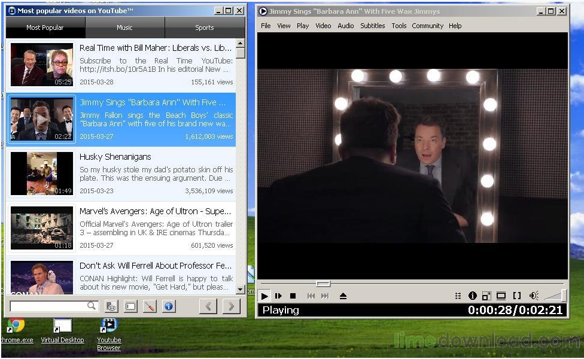Step forward one frame in player
The image size is (584, 359).
279,296
